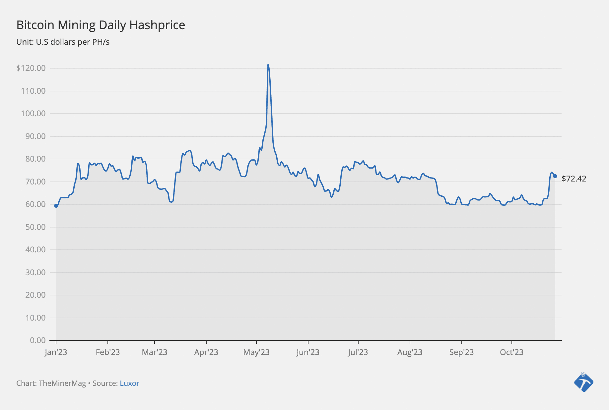
Task: Click the '10.00' y-axis label
Action: pos(35,318)
